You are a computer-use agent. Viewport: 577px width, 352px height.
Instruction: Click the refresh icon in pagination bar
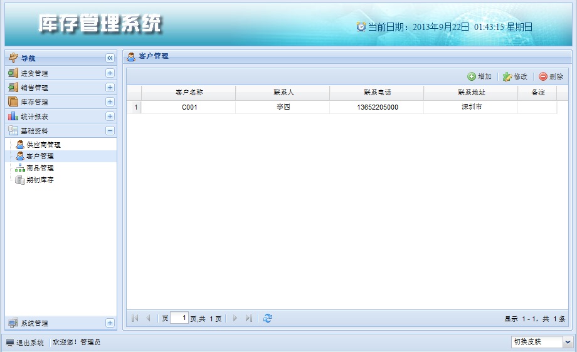tap(268, 318)
